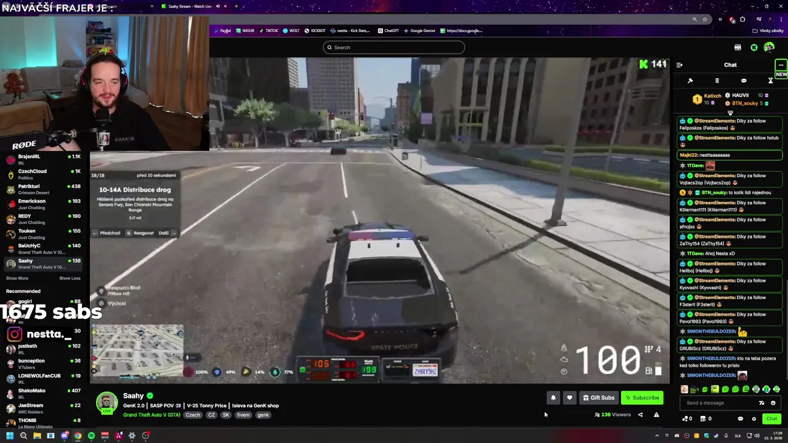Open Patrikturi channel in sidebar
This screenshot has width=788, height=443.
(x=42, y=189)
